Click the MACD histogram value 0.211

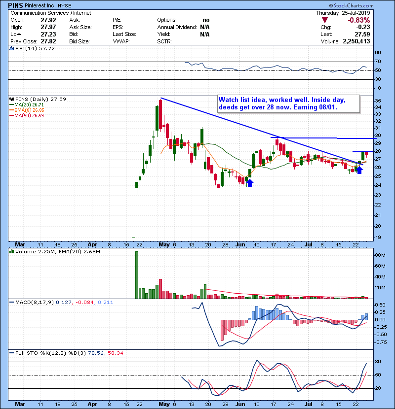[x=105, y=303]
